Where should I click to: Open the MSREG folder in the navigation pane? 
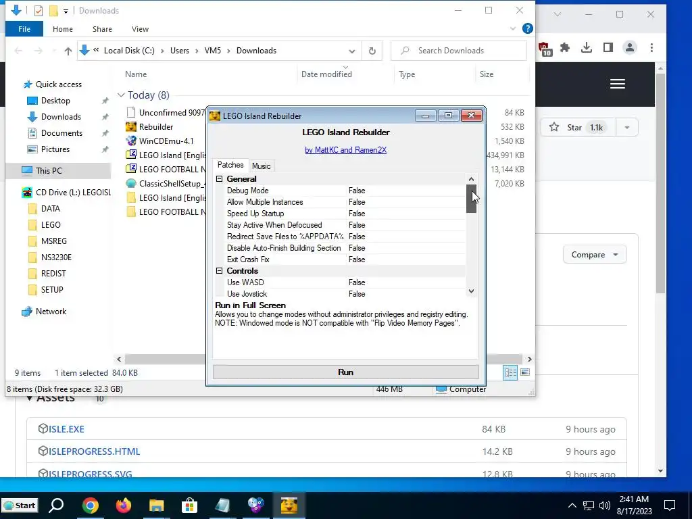point(53,241)
